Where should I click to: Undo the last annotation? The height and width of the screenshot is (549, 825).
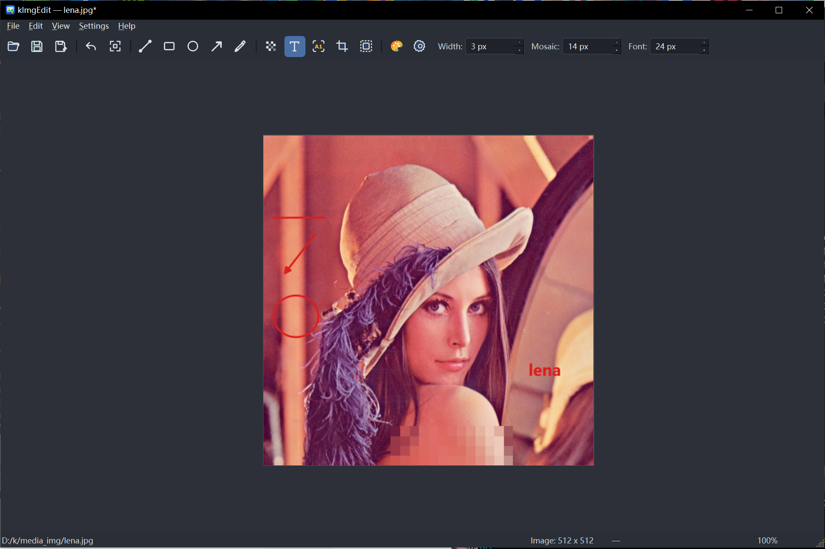pyautogui.click(x=91, y=46)
